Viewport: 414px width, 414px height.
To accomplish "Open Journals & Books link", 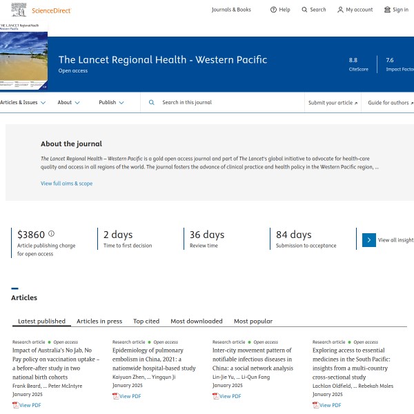I will 231,10.
